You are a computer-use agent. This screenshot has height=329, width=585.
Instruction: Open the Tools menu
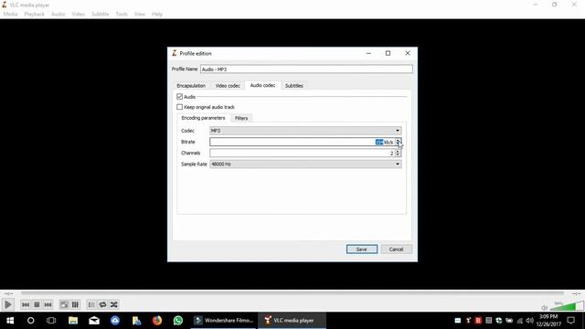tap(122, 15)
